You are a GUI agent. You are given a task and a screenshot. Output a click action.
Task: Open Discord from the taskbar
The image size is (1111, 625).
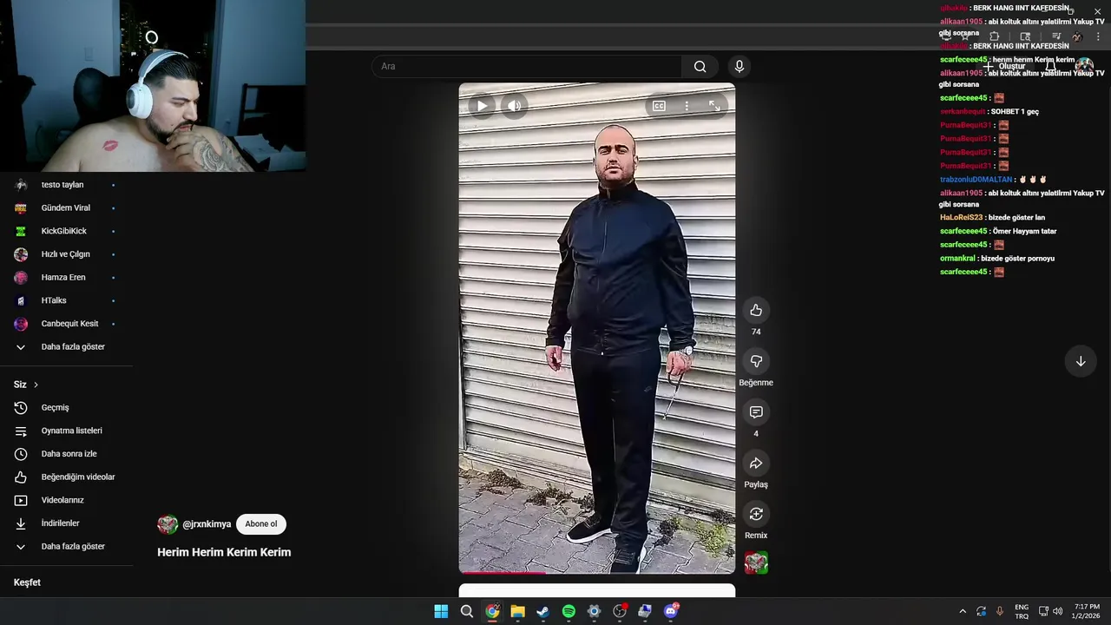(x=670, y=611)
